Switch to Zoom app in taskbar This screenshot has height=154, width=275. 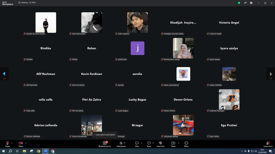coord(46,151)
